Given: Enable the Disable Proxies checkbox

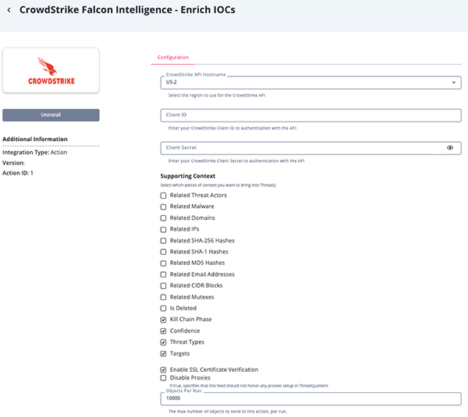Looking at the screenshot, I should click(x=163, y=378).
